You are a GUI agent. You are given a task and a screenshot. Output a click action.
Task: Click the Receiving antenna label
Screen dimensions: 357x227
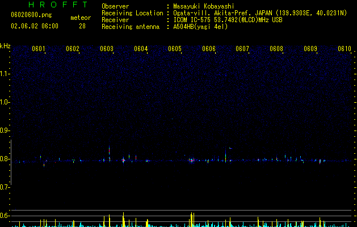(x=131, y=27)
